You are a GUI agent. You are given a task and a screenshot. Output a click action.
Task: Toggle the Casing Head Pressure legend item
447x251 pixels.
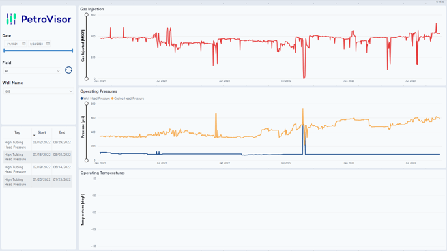pos(128,98)
